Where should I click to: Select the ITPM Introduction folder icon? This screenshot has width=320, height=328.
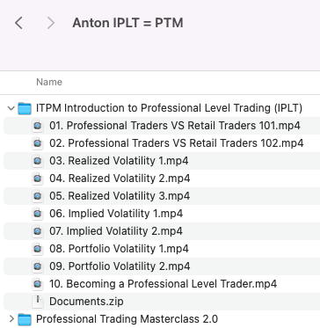(x=25, y=108)
